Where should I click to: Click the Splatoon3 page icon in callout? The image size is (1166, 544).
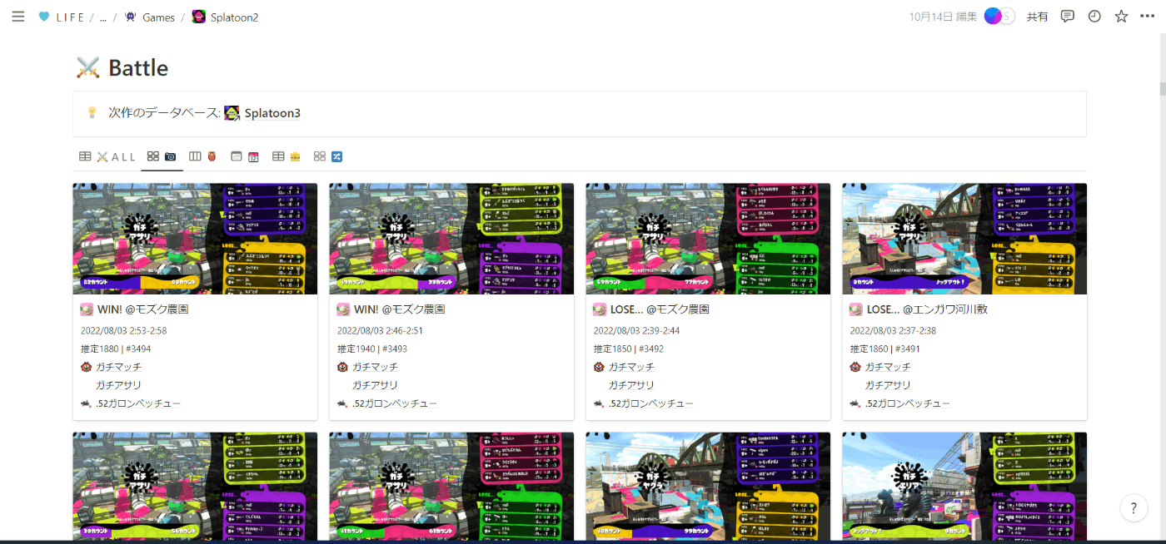[x=232, y=113]
